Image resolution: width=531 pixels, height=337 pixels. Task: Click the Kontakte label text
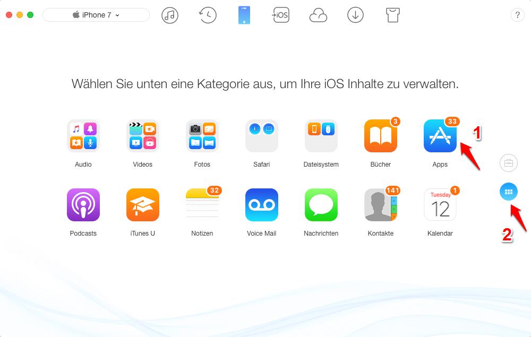[x=381, y=234]
